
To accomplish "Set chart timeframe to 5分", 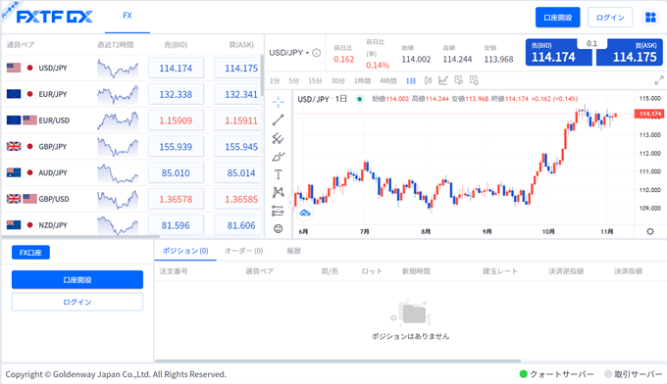I will [x=294, y=80].
